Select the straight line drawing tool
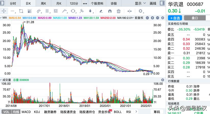The width and height of the screenshot is (210, 114). point(13,11)
